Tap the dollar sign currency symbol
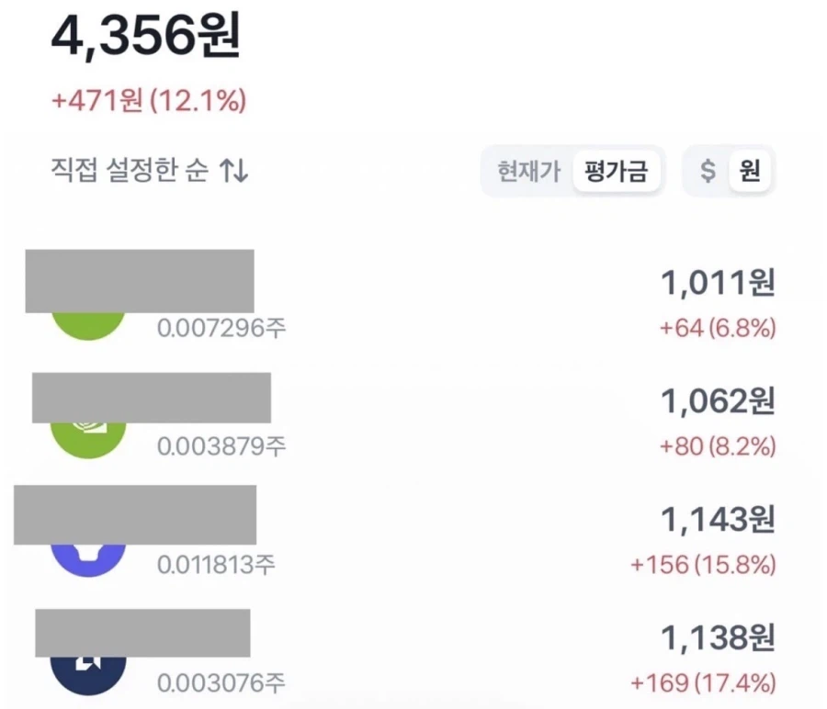 pos(707,170)
